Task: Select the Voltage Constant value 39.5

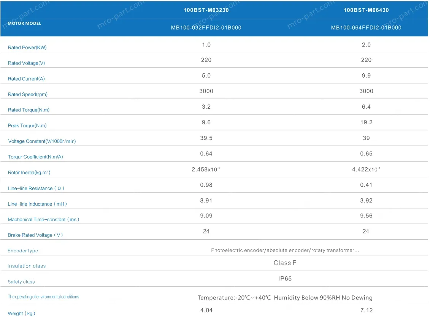Action: [206, 138]
